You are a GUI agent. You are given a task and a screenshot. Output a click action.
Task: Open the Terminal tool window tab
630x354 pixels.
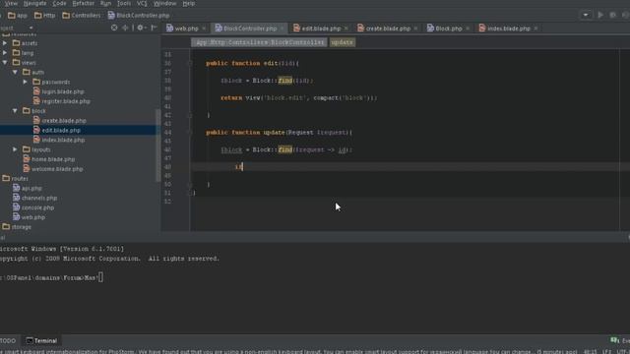(x=41, y=341)
